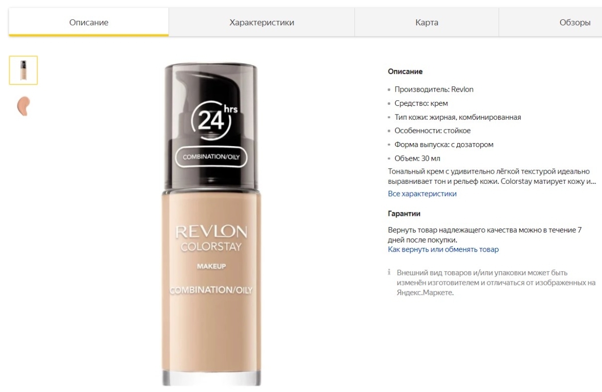Viewport: 602px width, 392px height.
Task: Click the Объем: 30 мл bullet
Action: 418,158
